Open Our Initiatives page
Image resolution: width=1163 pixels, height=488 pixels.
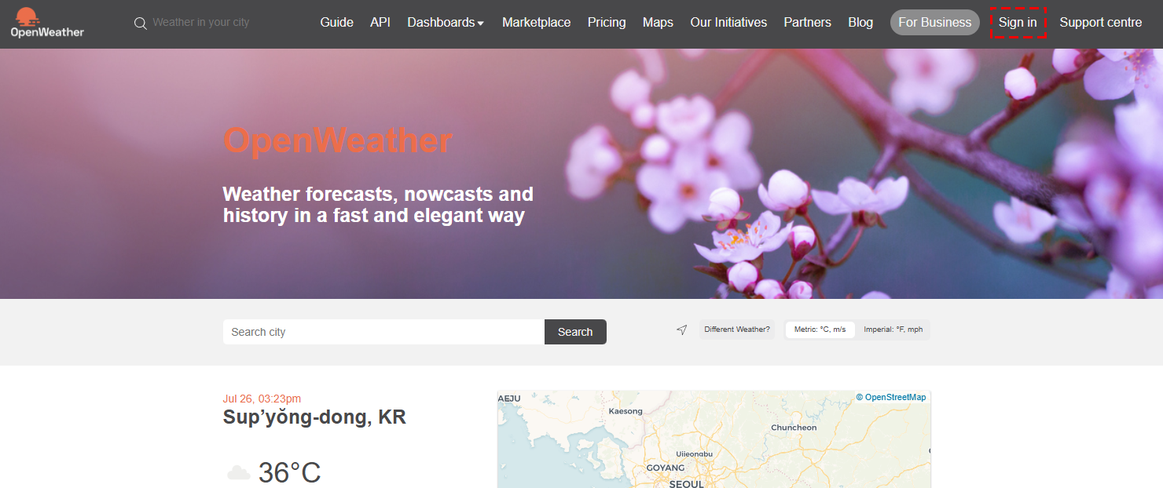728,22
